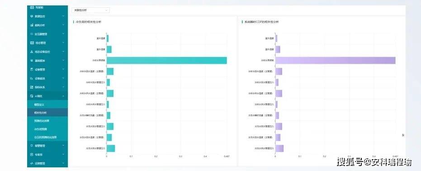Open the 关联性分析 dropdown at the top

[x=90, y=10]
